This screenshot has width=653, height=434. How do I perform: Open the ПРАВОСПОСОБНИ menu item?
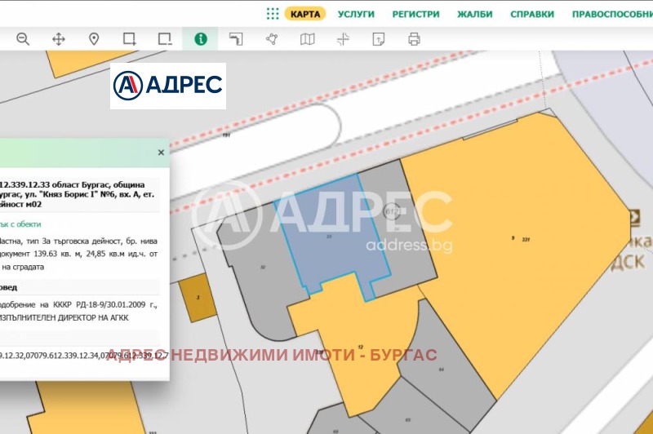coord(612,14)
